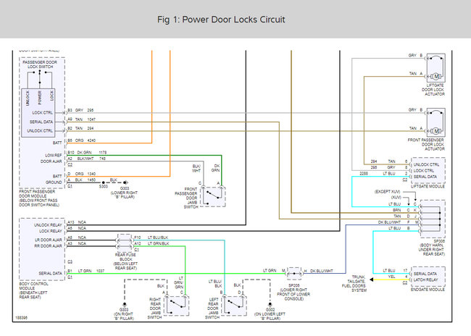471x336 pixels.
Task: Click the 'ENDGATE MODULE' label
Action: 428,290
